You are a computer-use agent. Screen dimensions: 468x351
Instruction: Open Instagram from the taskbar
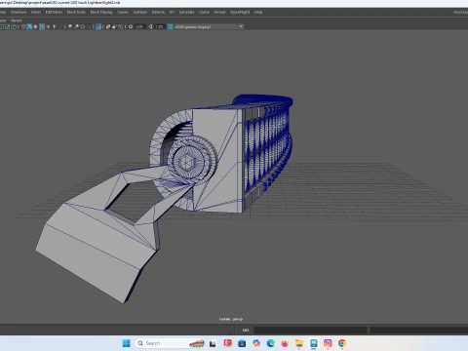(x=328, y=343)
